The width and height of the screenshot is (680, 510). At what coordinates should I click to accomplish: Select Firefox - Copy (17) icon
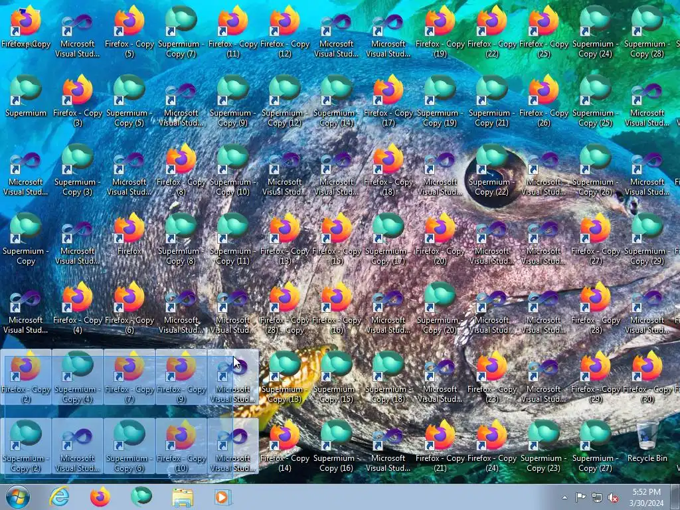click(x=388, y=101)
